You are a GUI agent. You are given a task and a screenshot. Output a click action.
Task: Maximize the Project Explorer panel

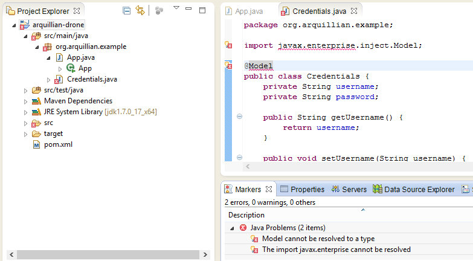click(x=202, y=10)
